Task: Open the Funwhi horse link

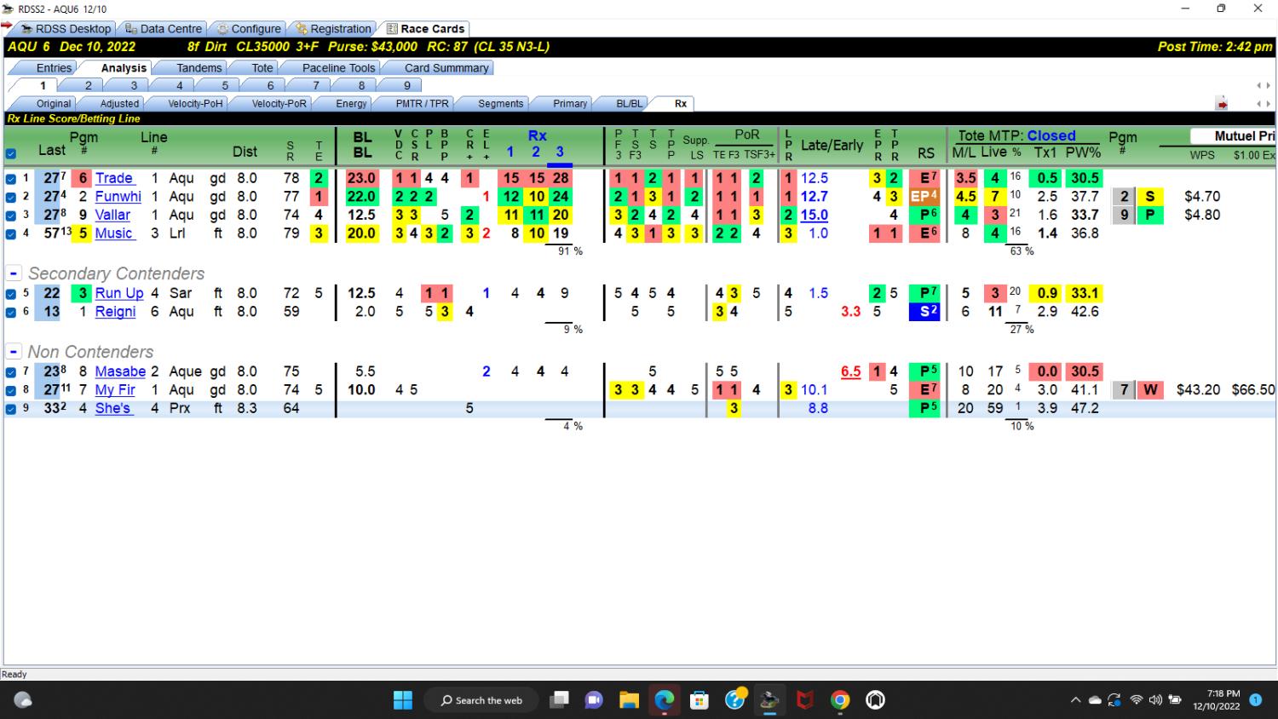Action: tap(118, 197)
